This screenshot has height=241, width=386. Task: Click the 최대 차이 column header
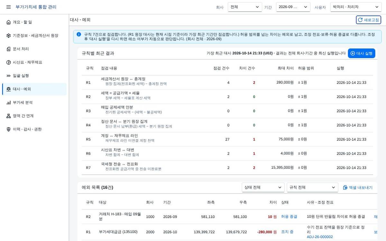(x=286, y=68)
